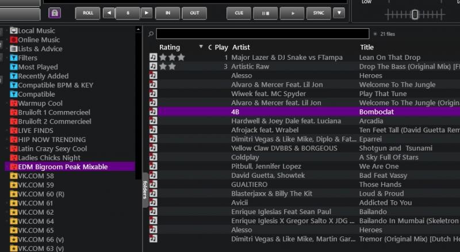Decrease loop length with left arrow
This screenshot has width=460, height=252.
[x=109, y=13]
